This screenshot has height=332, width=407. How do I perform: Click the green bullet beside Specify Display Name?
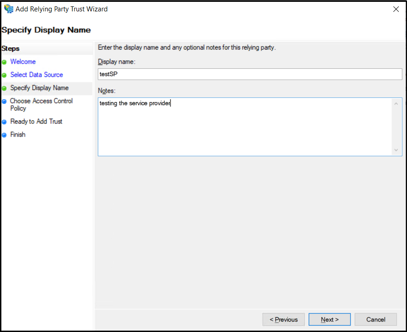coord(4,88)
